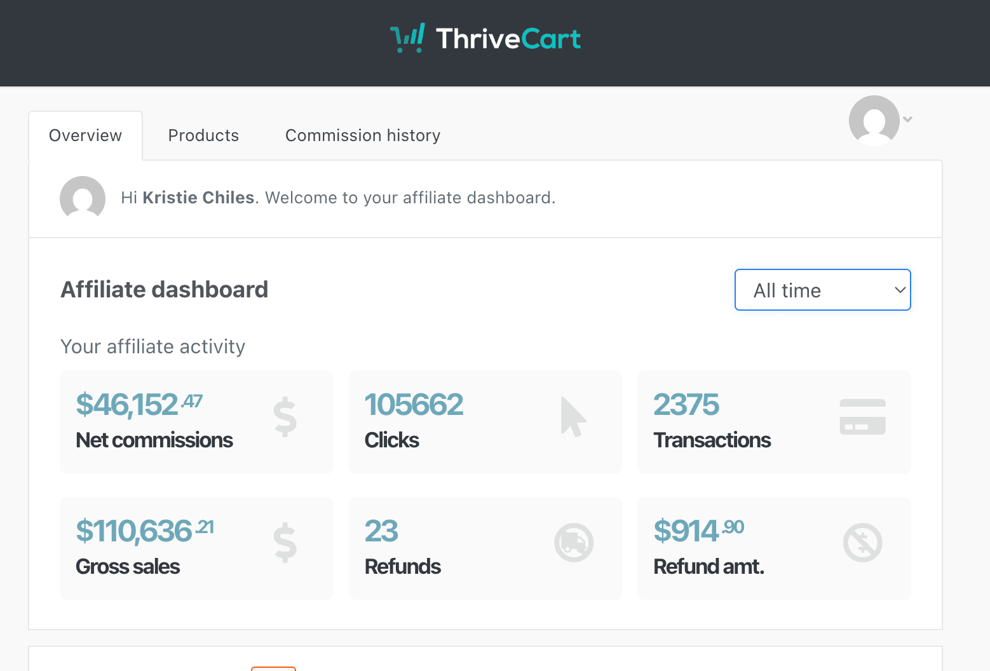Image resolution: width=990 pixels, height=671 pixels.
Task: Click the Kristie Chiles name in greeting
Action: [x=198, y=198]
